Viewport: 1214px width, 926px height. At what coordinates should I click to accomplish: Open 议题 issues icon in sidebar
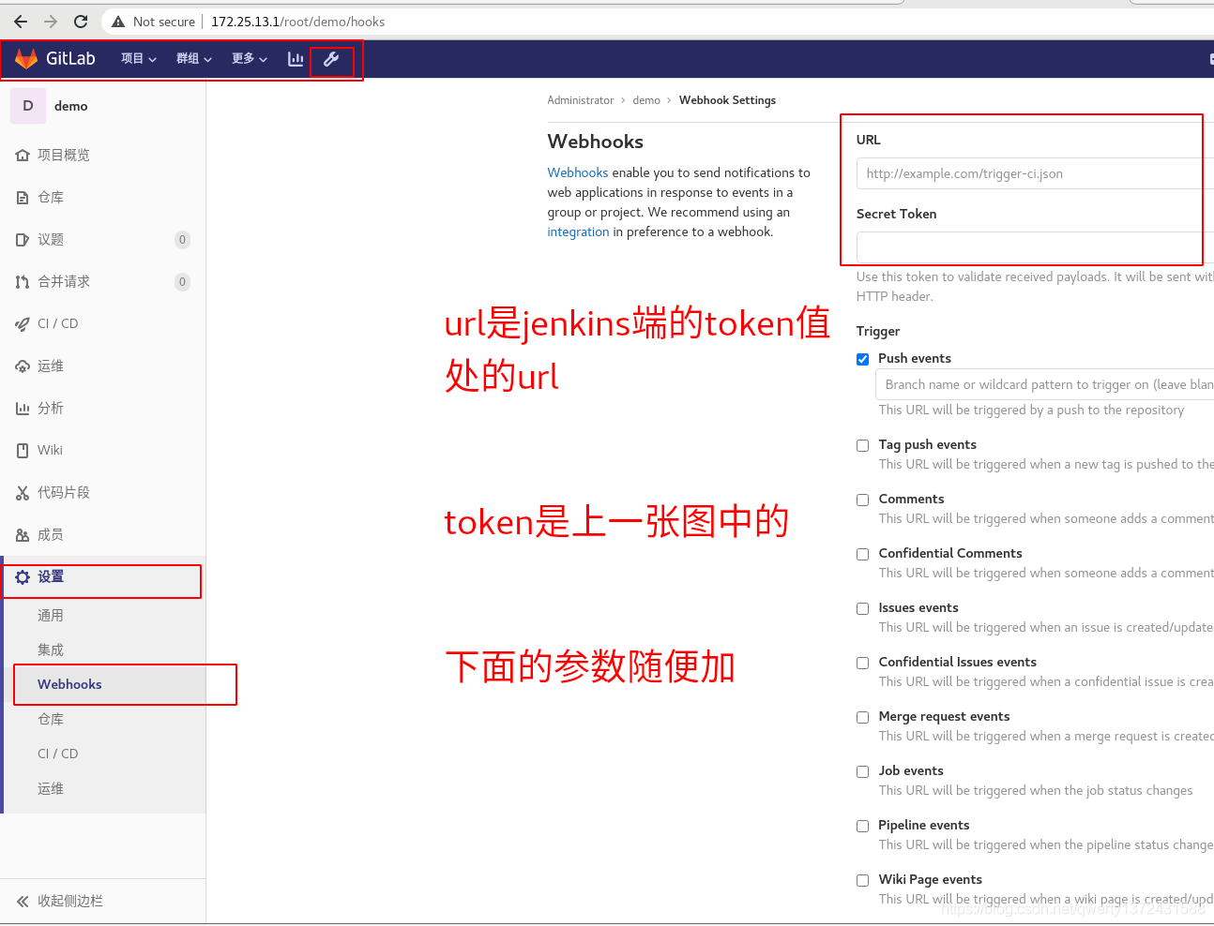(23, 240)
